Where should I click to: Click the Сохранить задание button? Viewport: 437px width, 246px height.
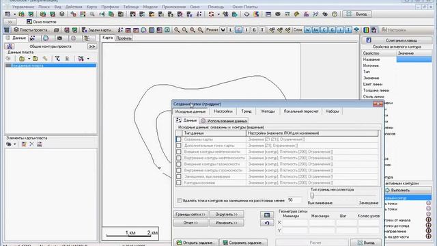[244, 243]
